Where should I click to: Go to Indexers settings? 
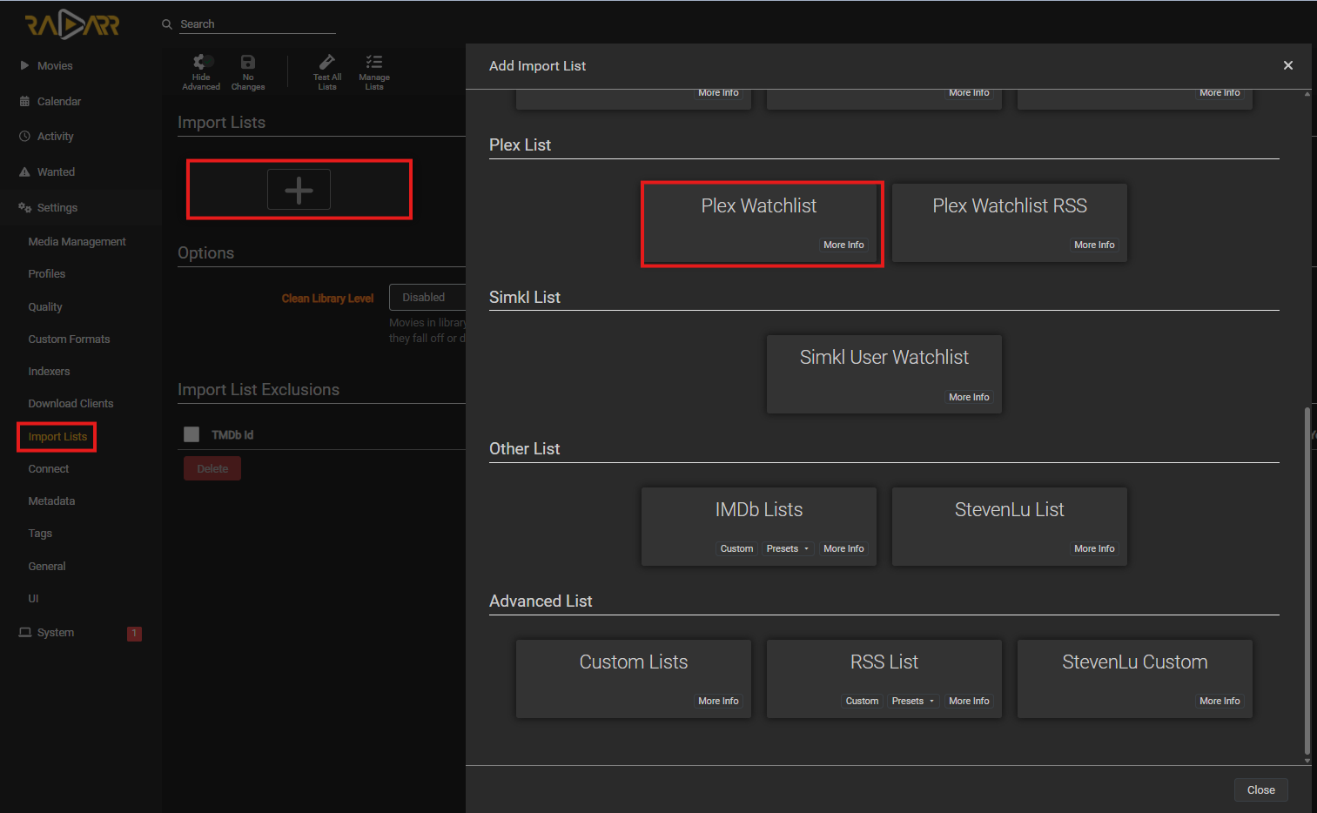49,372
